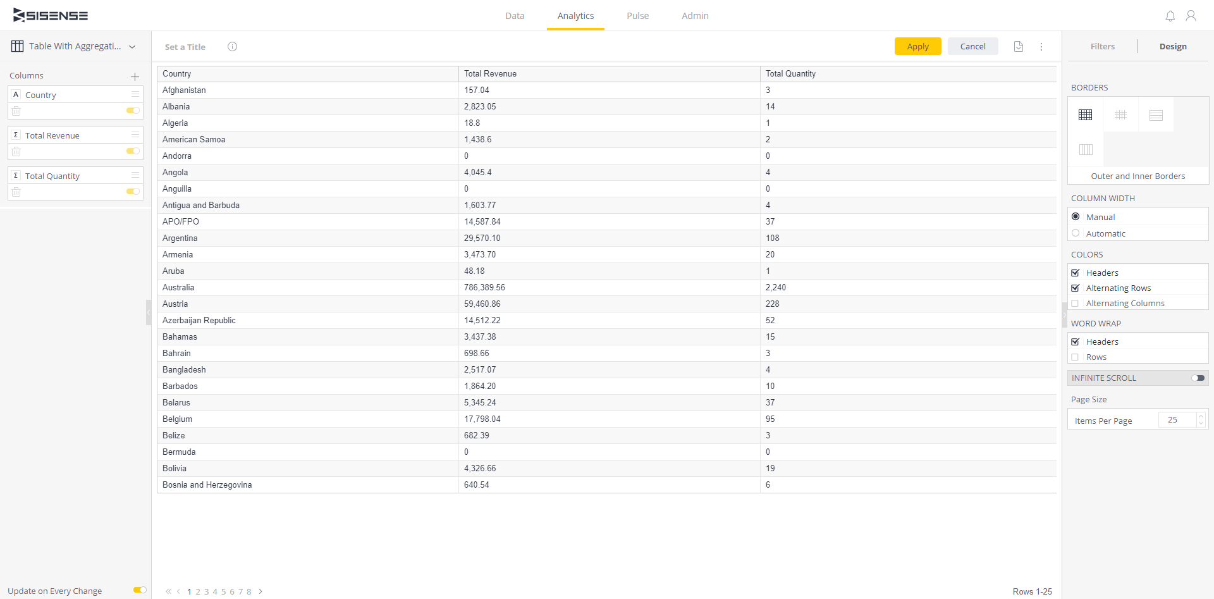Open notifications via the bell icon
The image size is (1214, 599).
coord(1170,16)
